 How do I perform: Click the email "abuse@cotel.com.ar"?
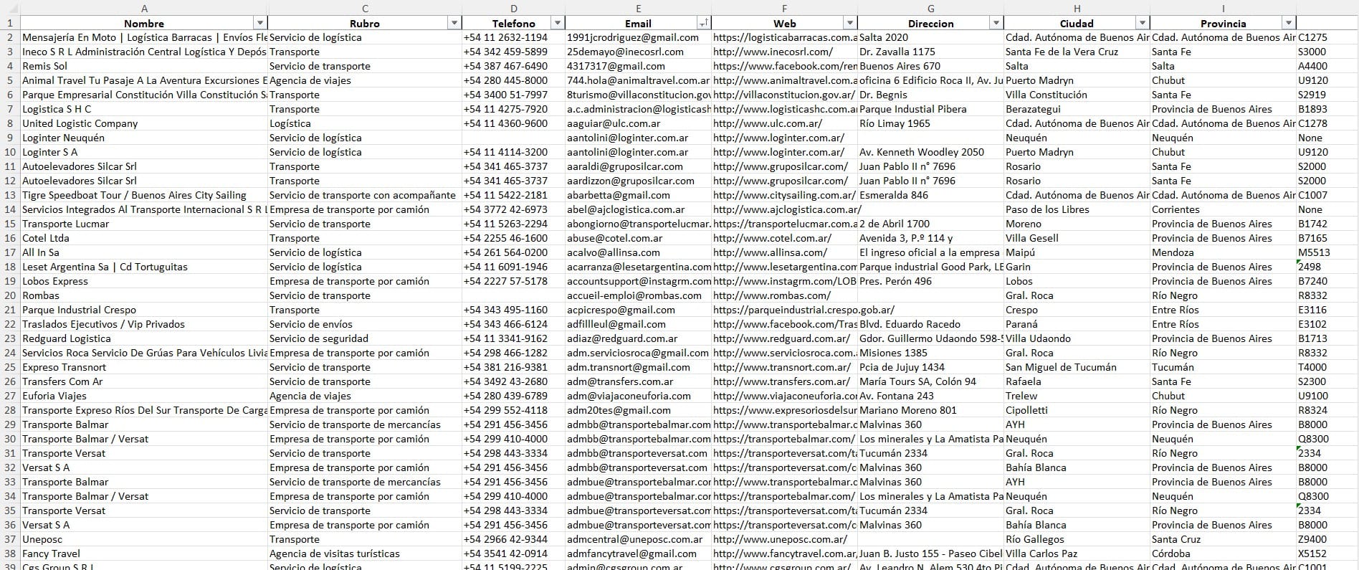pyautogui.click(x=638, y=238)
